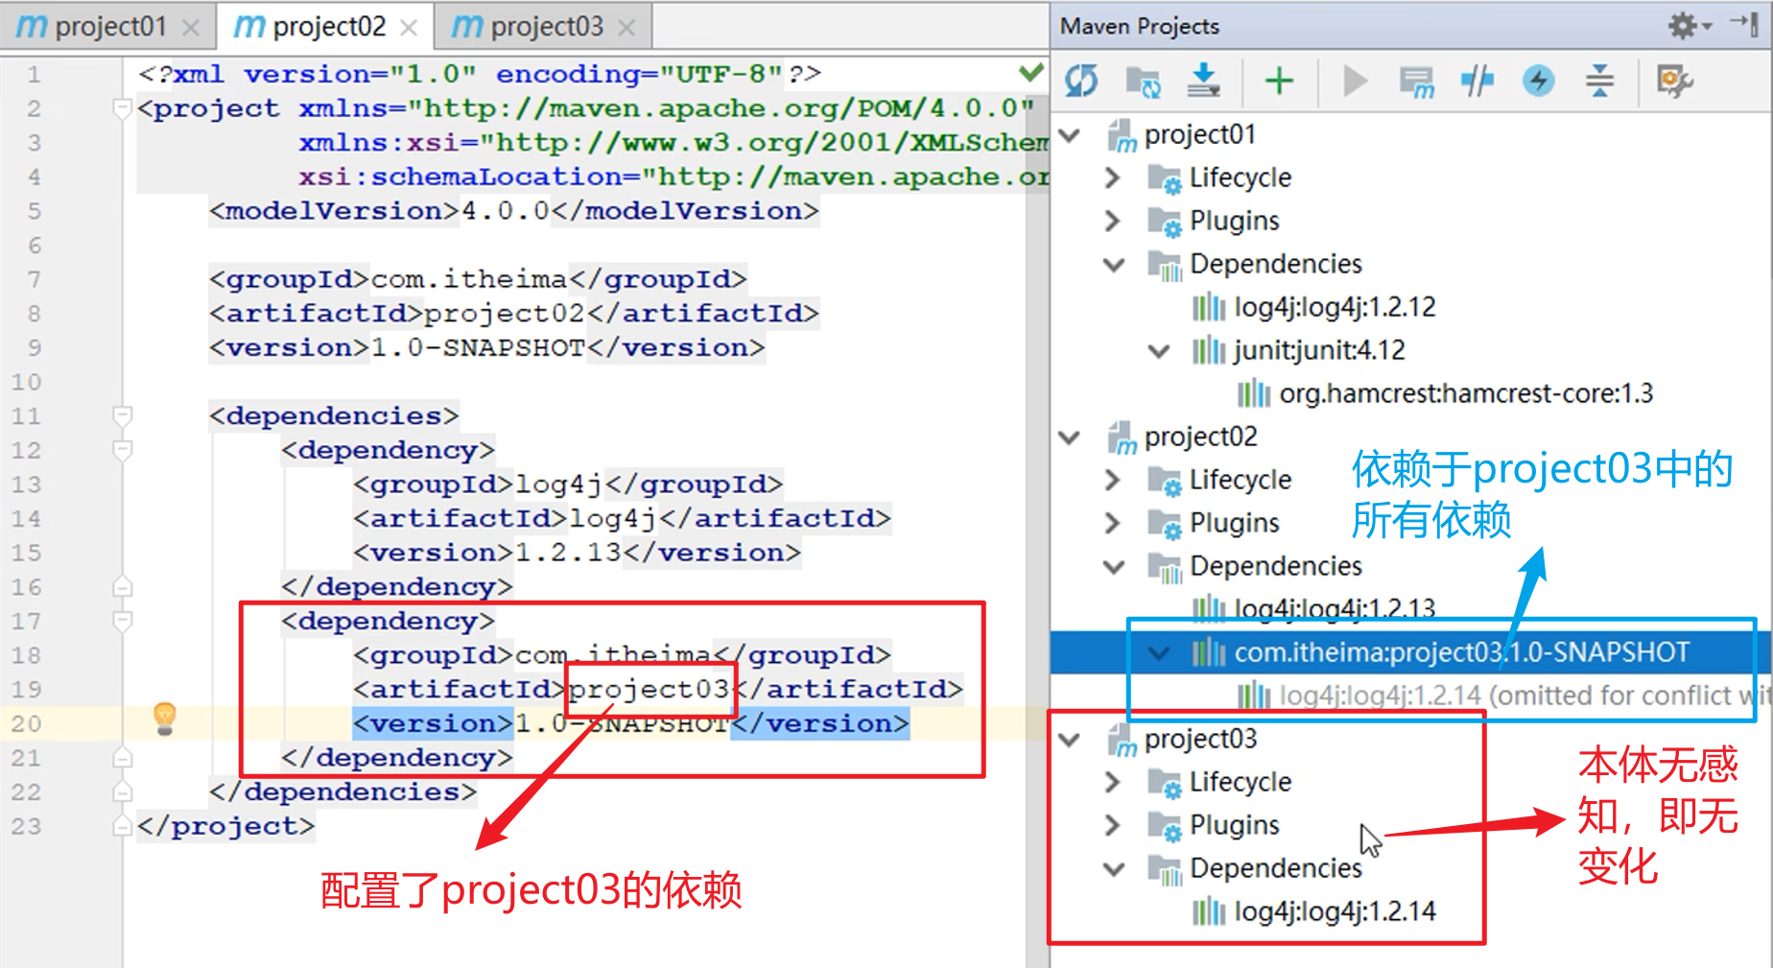Select log4j:log4j:1.2.13 under project02
This screenshot has height=968, width=1773.
click(x=1335, y=609)
